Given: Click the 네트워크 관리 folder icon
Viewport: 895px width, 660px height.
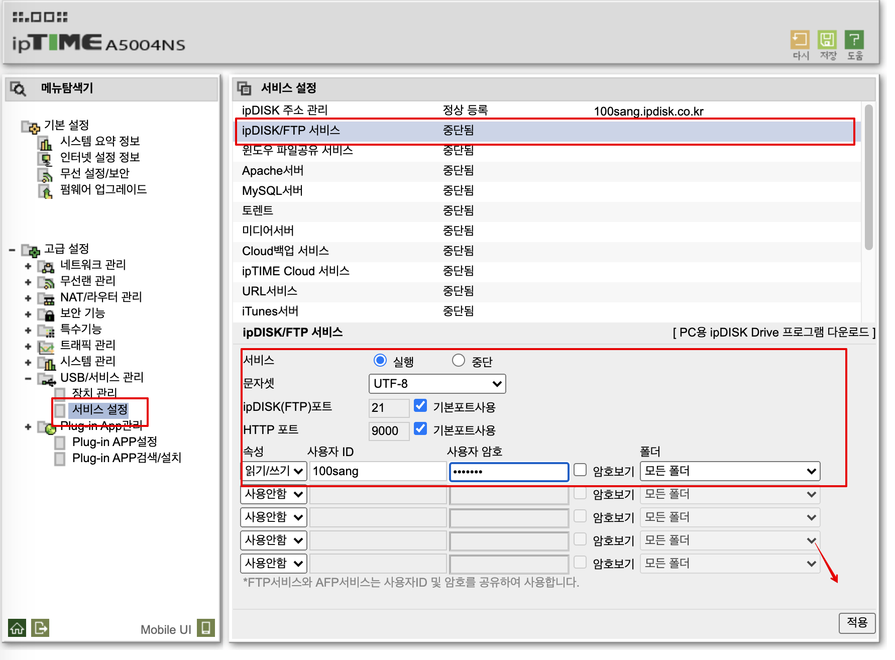Looking at the screenshot, I should pos(46,267).
